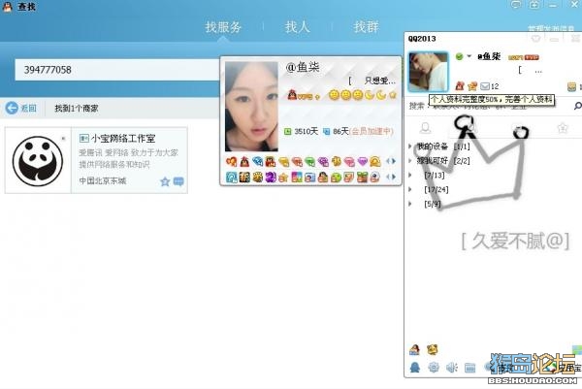
Task: Click the green online status check icon
Action: [x=459, y=56]
